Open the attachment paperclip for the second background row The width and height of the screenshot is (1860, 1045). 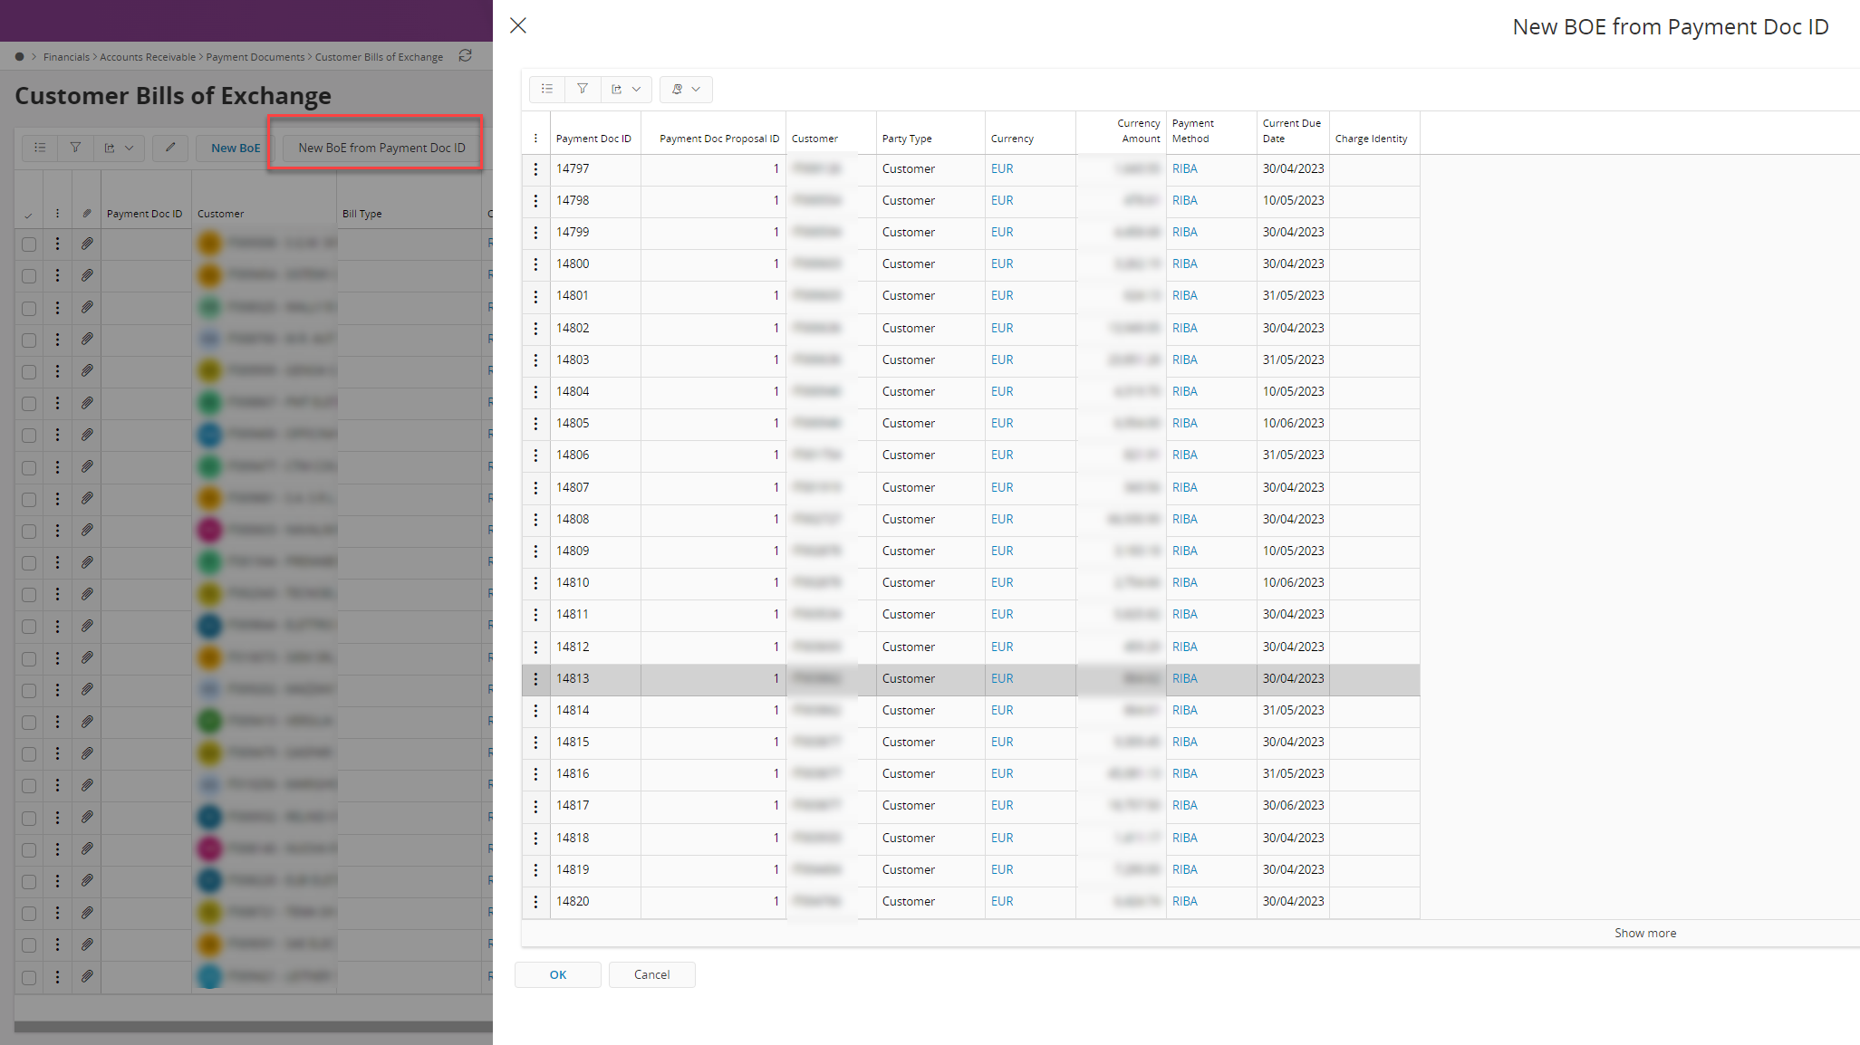(x=87, y=275)
